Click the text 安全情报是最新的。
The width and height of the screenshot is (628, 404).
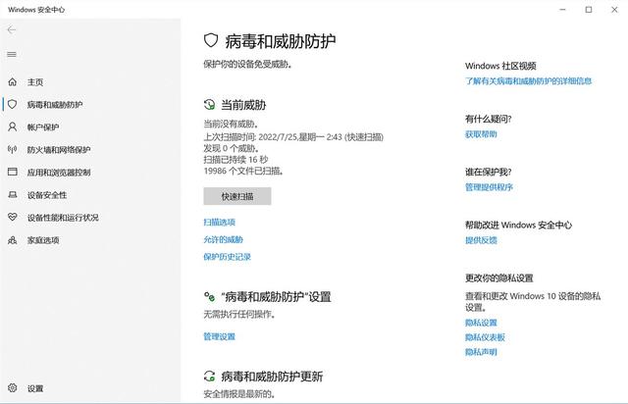[239, 394]
